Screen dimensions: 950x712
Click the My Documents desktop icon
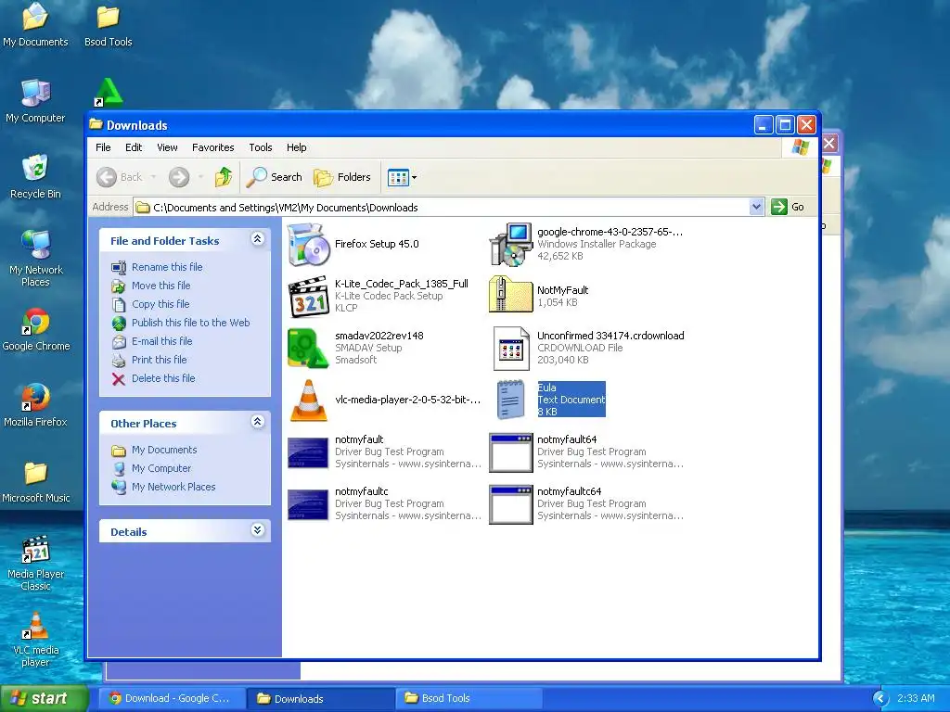(35, 25)
